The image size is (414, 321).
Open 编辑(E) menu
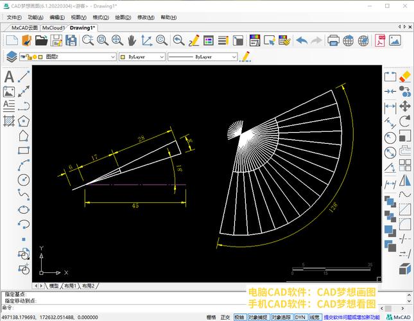click(57, 17)
